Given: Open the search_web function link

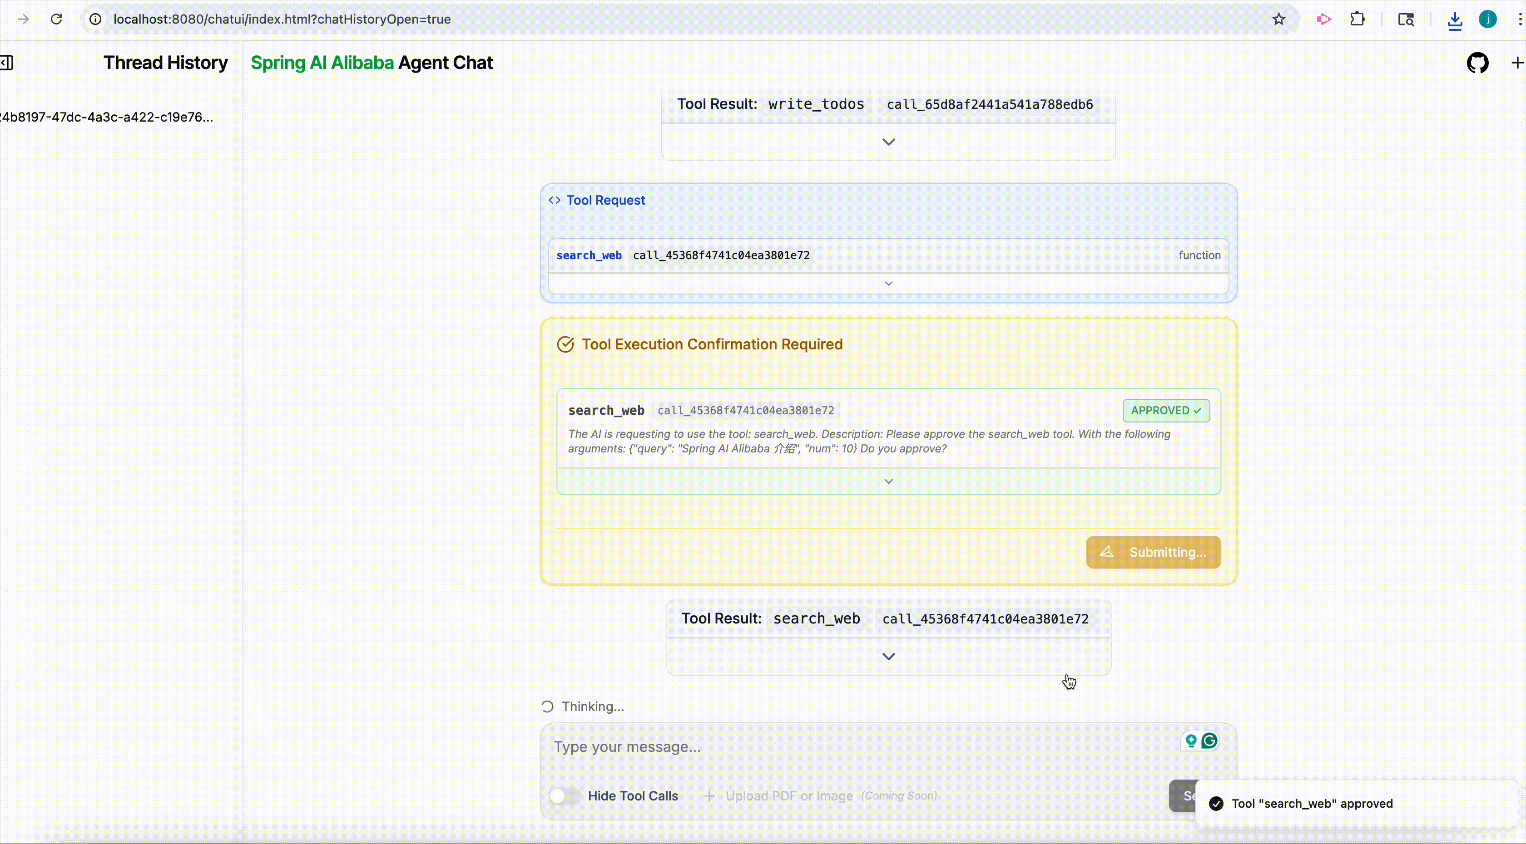Looking at the screenshot, I should point(589,255).
